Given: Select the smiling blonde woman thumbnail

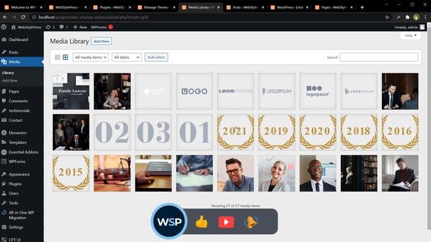Looking at the screenshot, I should (x=277, y=173).
